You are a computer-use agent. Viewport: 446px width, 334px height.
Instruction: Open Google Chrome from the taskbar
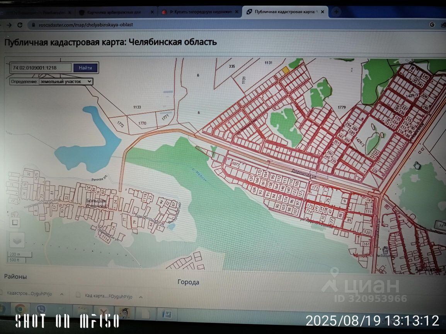pos(20,309)
